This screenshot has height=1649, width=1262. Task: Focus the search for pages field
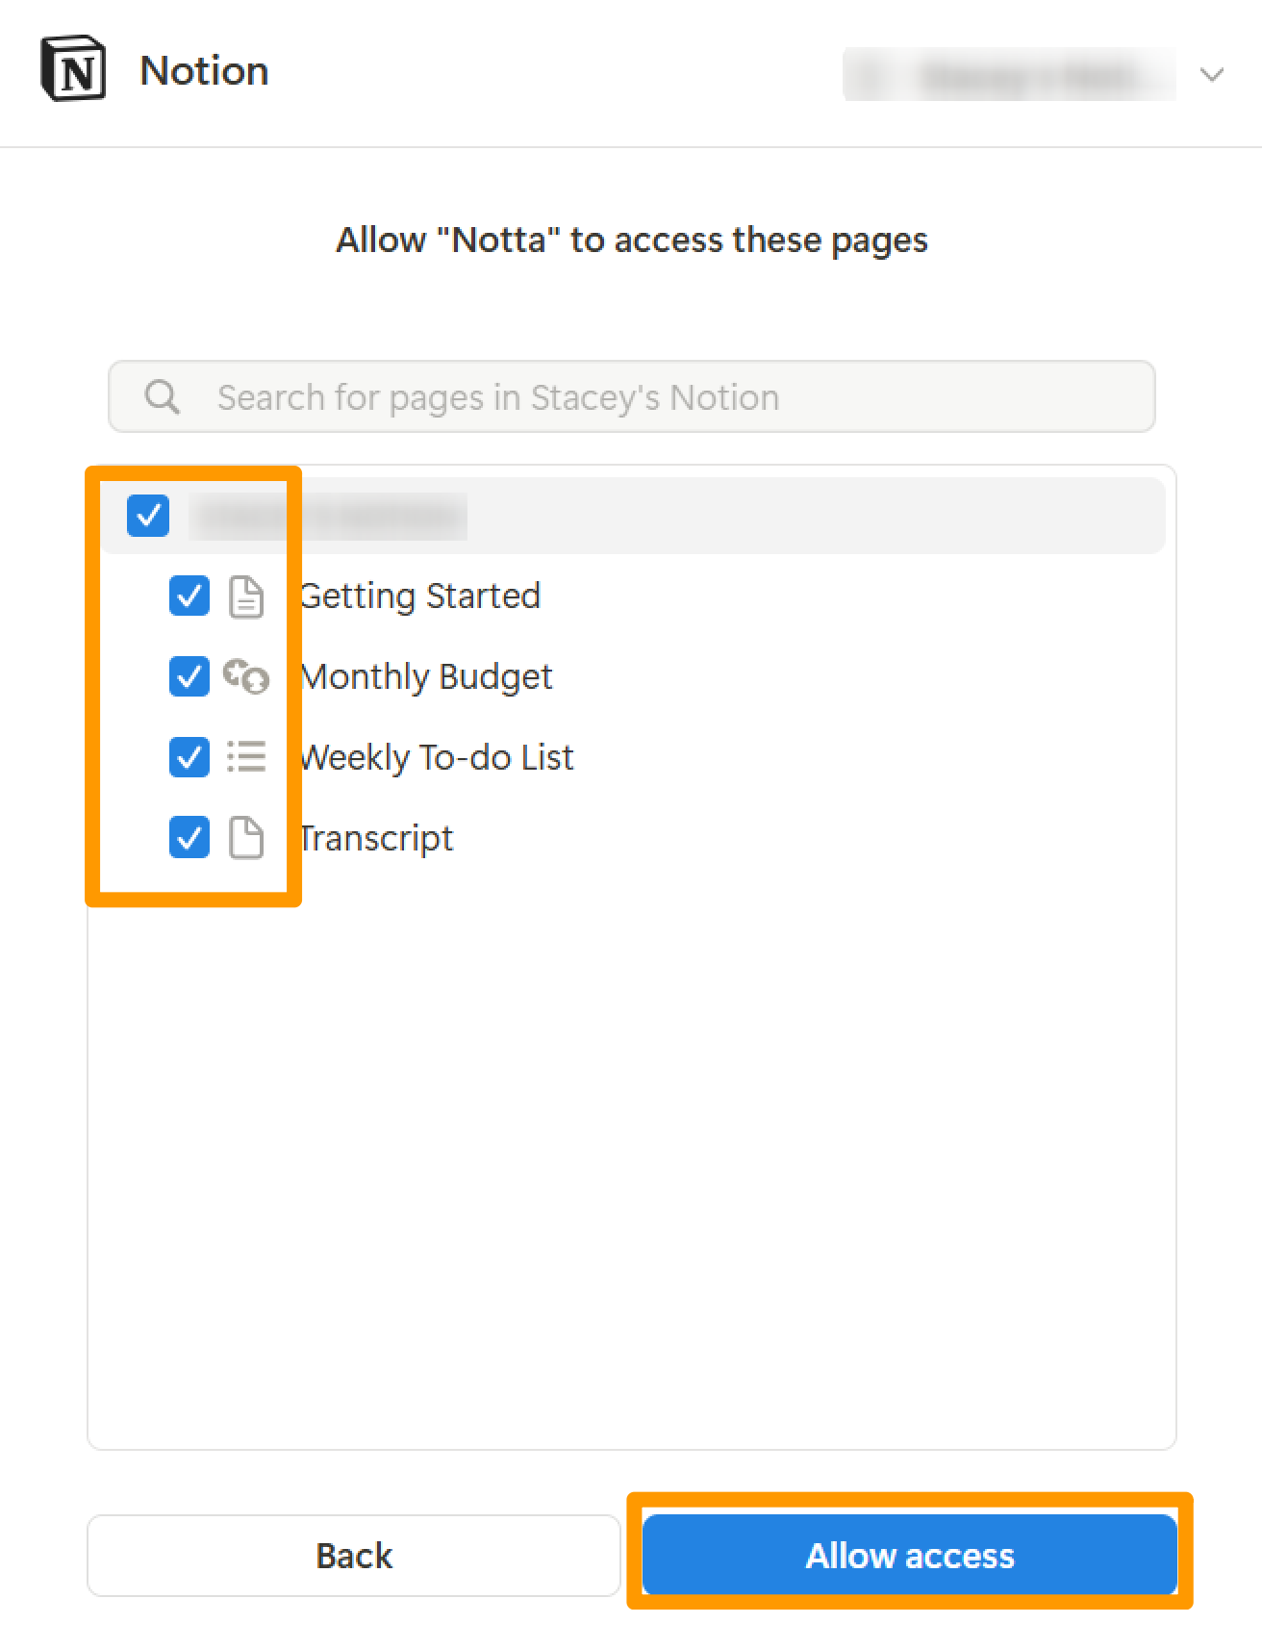click(632, 396)
